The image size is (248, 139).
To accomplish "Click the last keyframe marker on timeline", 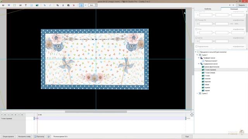I will (x=186, y=119).
